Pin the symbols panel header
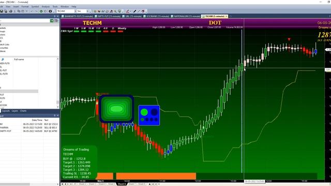 54,16
